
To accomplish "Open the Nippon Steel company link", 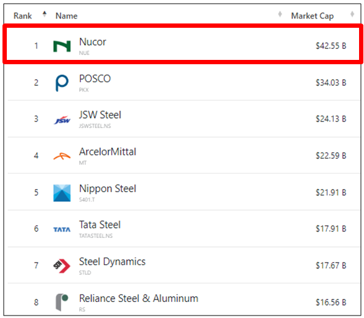I will tap(108, 188).
